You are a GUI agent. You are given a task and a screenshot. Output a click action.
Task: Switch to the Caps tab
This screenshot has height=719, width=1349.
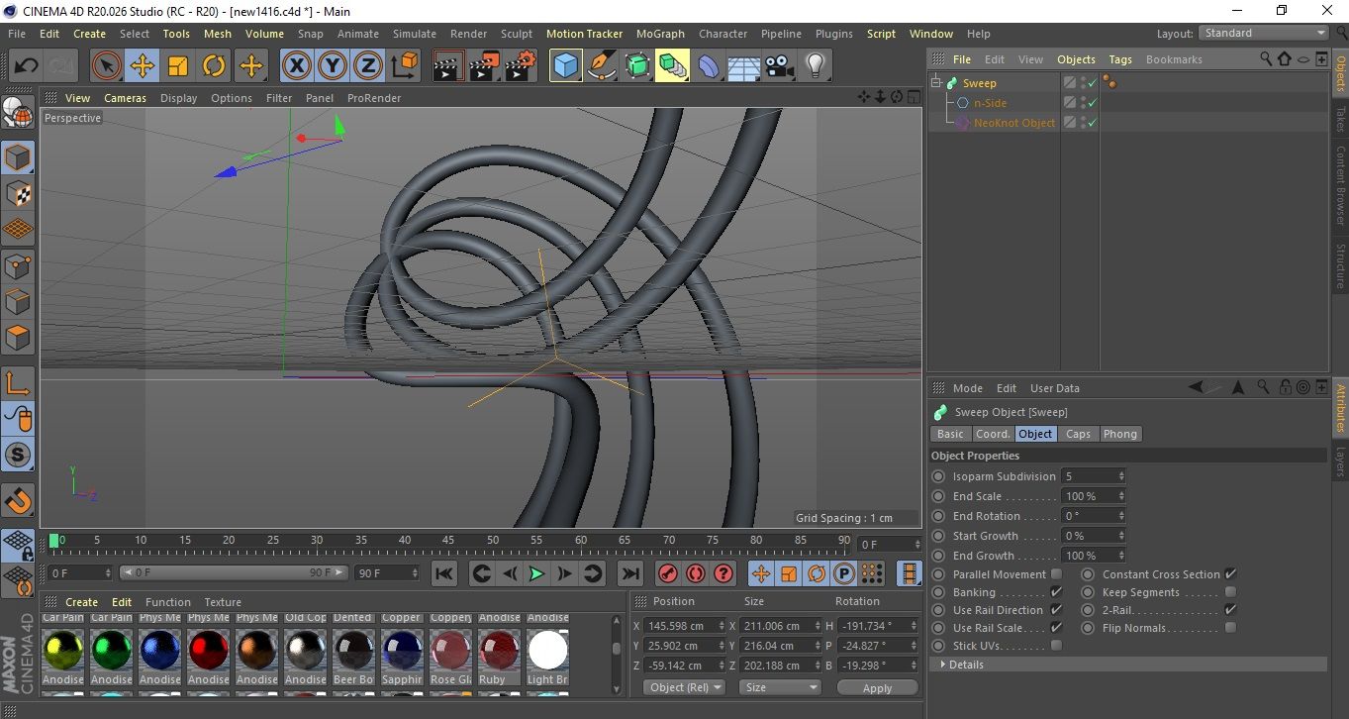(x=1078, y=434)
